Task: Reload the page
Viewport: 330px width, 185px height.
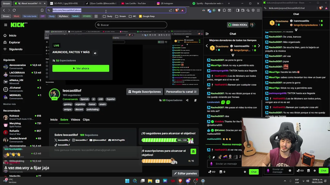Action: (x=14, y=10)
